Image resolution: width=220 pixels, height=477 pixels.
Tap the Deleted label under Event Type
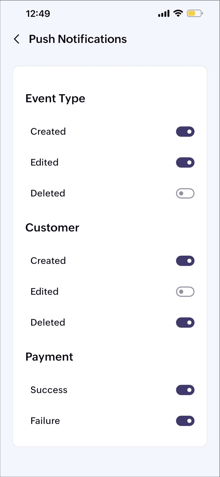pos(48,193)
